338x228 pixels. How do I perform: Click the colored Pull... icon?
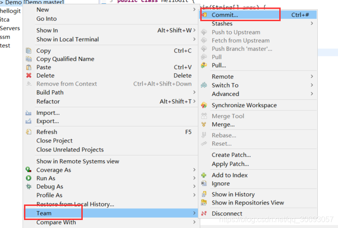click(204, 65)
